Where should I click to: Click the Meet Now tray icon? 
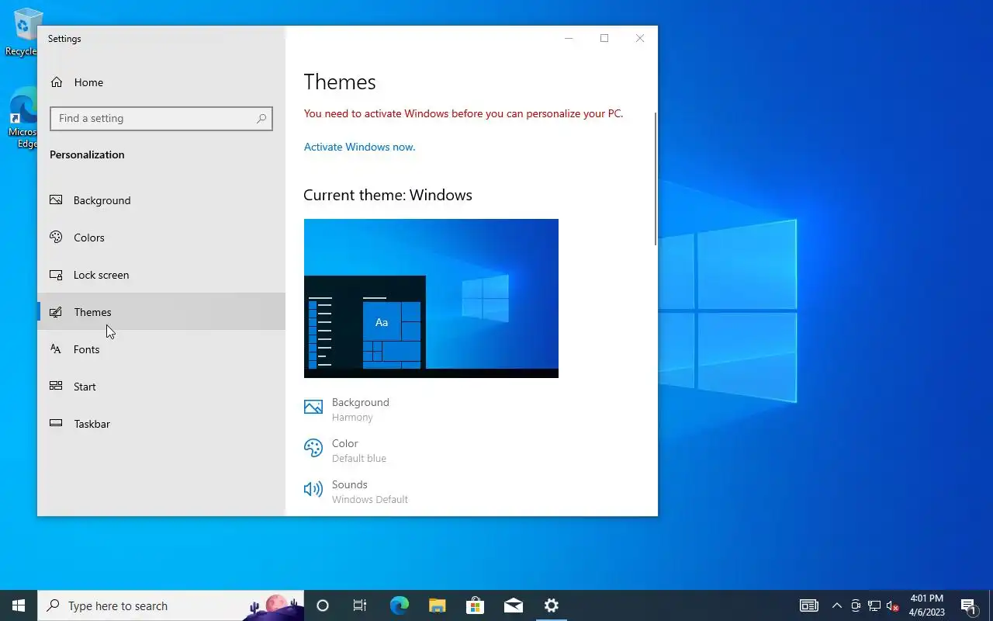(856, 605)
